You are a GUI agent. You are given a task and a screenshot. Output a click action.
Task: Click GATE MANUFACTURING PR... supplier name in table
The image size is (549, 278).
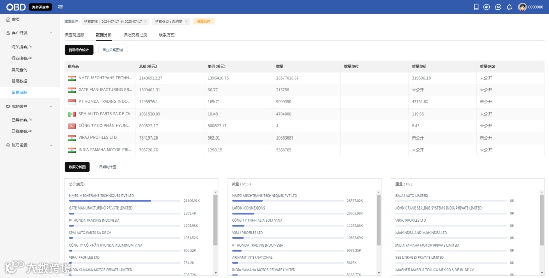point(105,90)
